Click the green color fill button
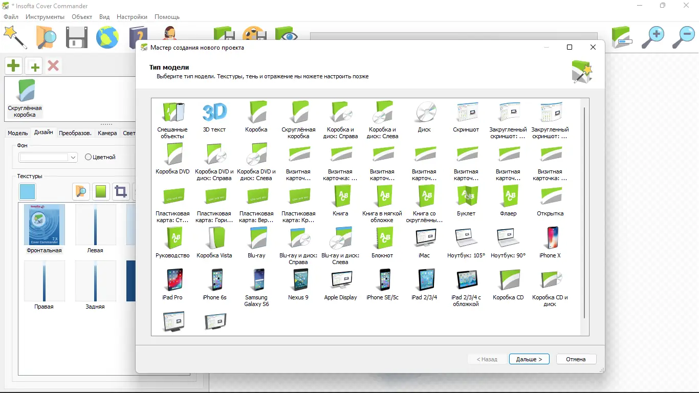This screenshot has width=699, height=393. 101,191
